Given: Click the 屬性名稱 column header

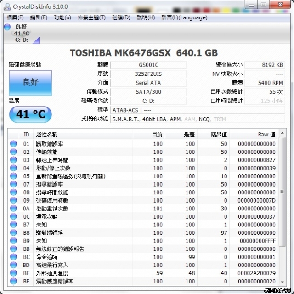Looking at the screenshot, I should [83, 134].
